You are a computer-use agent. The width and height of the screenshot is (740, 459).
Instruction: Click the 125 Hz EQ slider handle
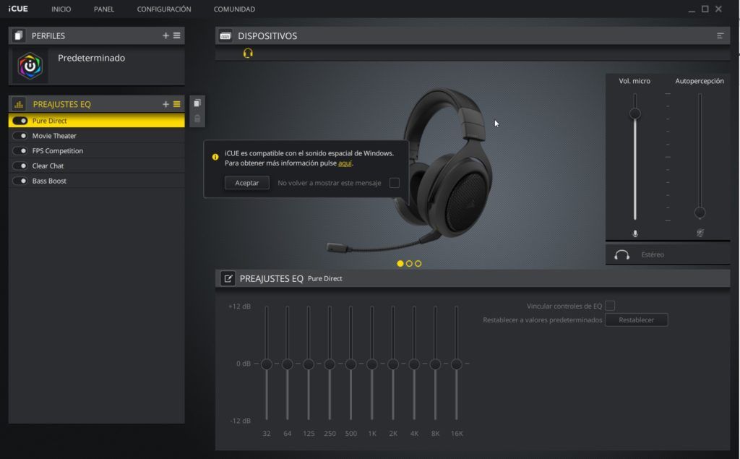point(309,364)
